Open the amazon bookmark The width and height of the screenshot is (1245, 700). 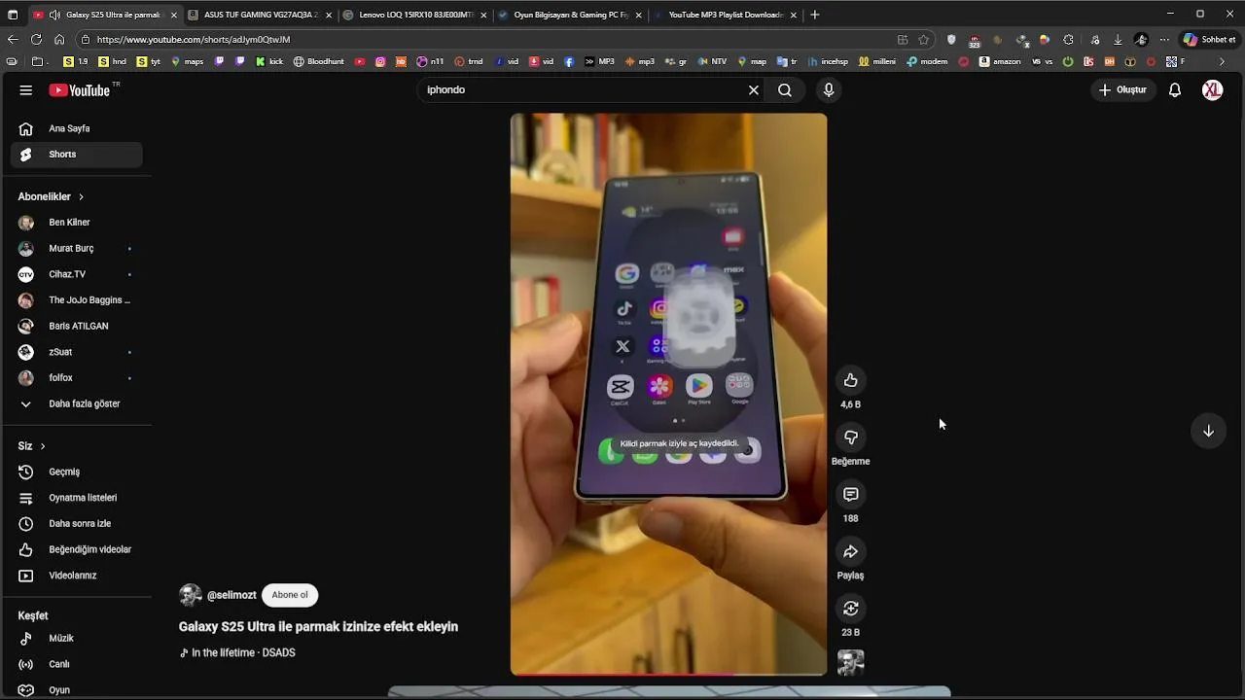point(1000,61)
